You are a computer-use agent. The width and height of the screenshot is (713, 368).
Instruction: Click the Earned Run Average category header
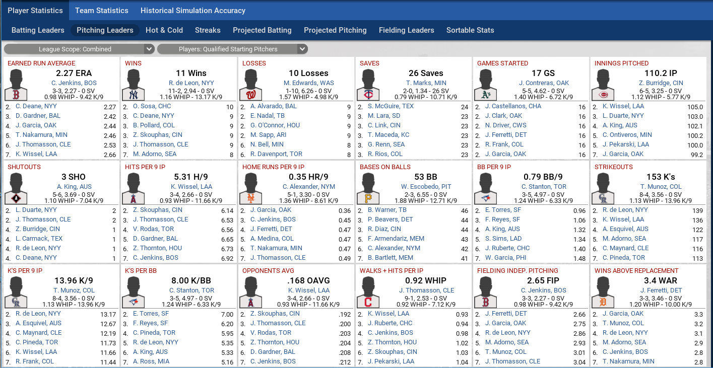pyautogui.click(x=41, y=63)
